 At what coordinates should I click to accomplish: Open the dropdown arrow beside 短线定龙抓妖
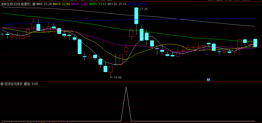click(2, 84)
